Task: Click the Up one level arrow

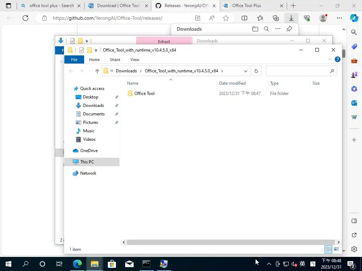Action: 97,71
